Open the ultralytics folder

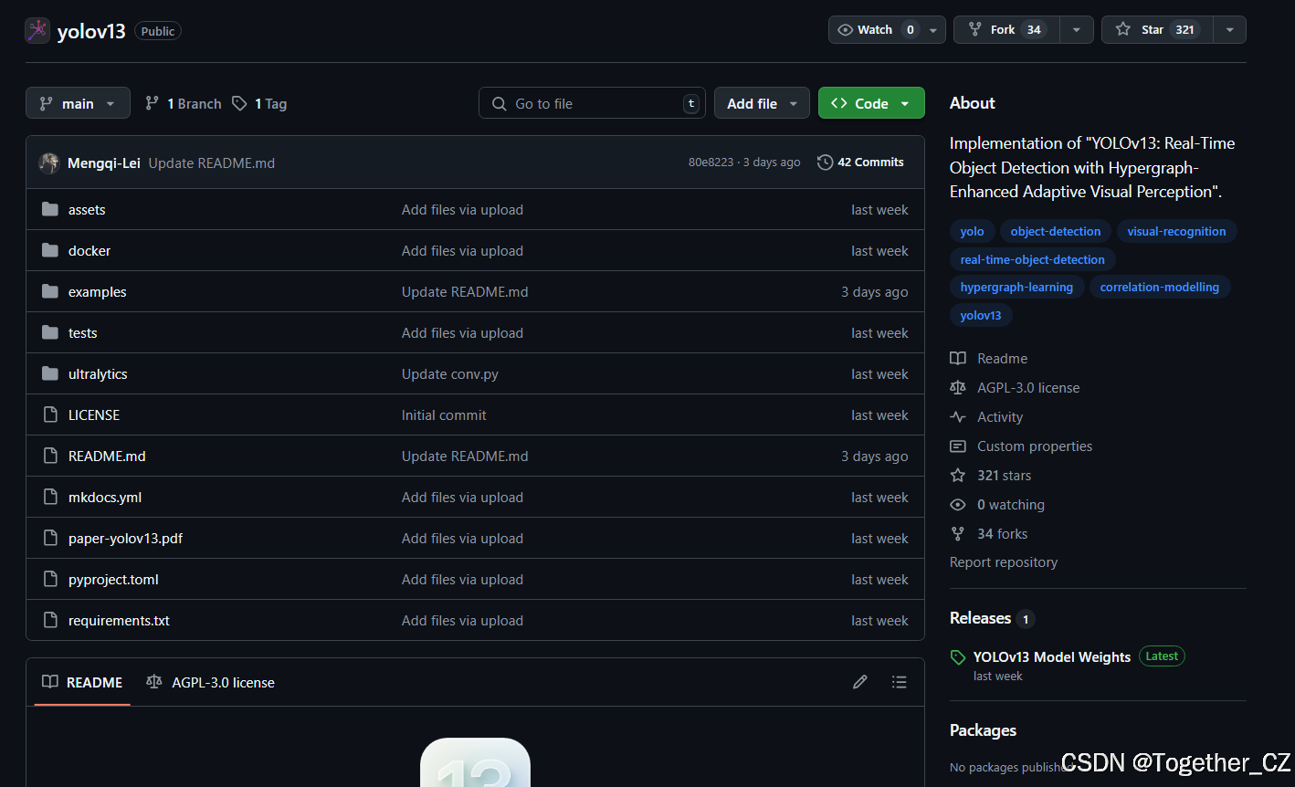(98, 374)
